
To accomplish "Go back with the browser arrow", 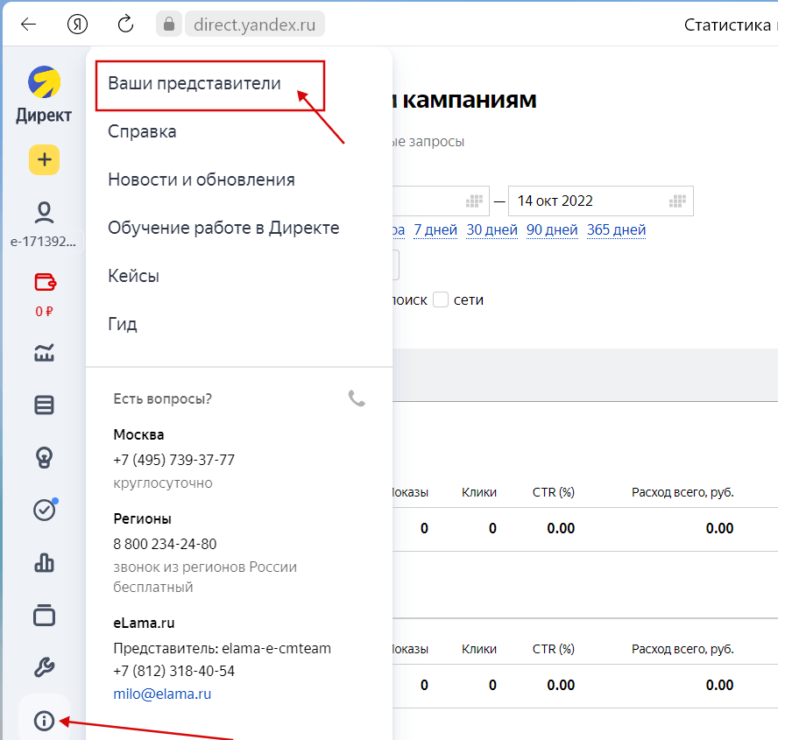I will [x=29, y=24].
